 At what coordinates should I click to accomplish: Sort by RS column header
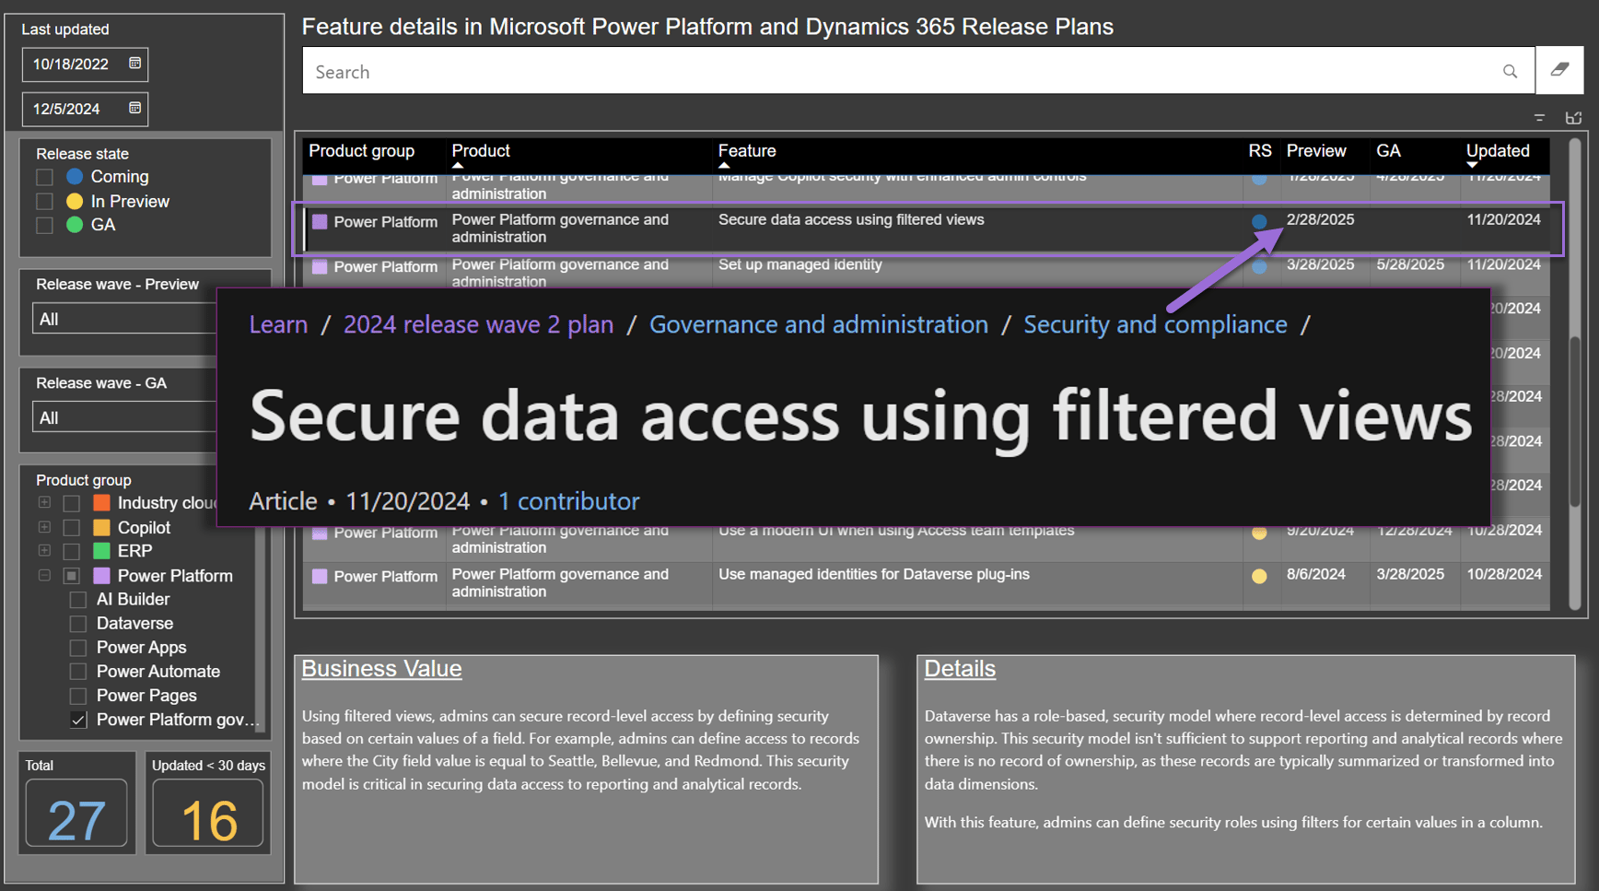pos(1259,151)
